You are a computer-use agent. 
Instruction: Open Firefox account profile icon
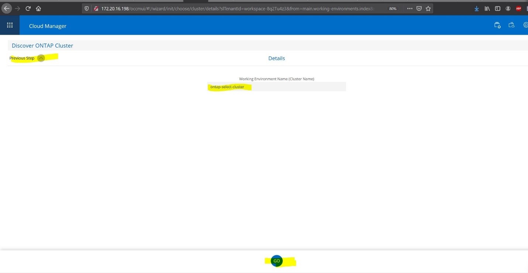pos(508,8)
